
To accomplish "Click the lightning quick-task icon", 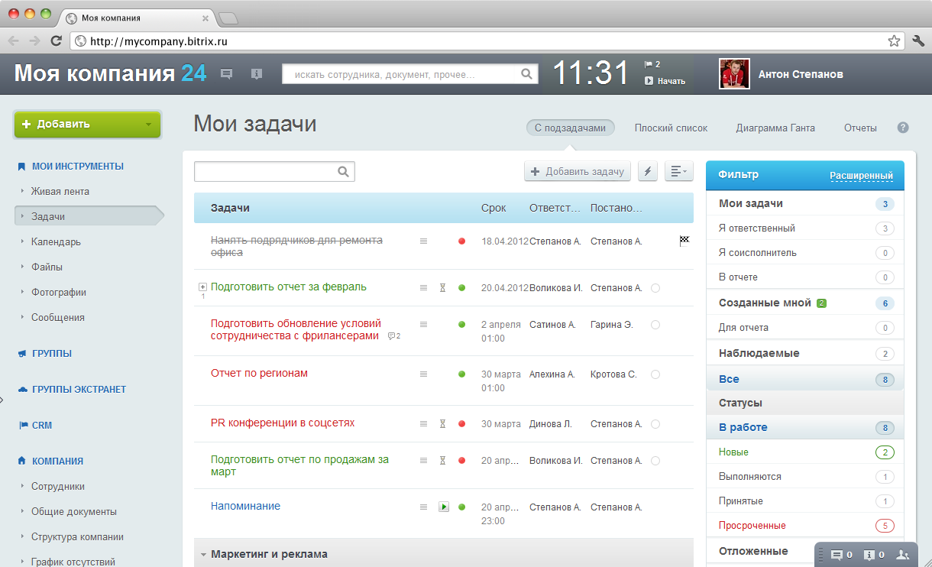I will (x=647, y=172).
